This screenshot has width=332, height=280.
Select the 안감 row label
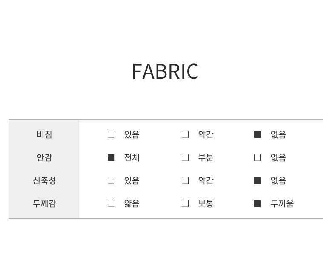pos(44,157)
